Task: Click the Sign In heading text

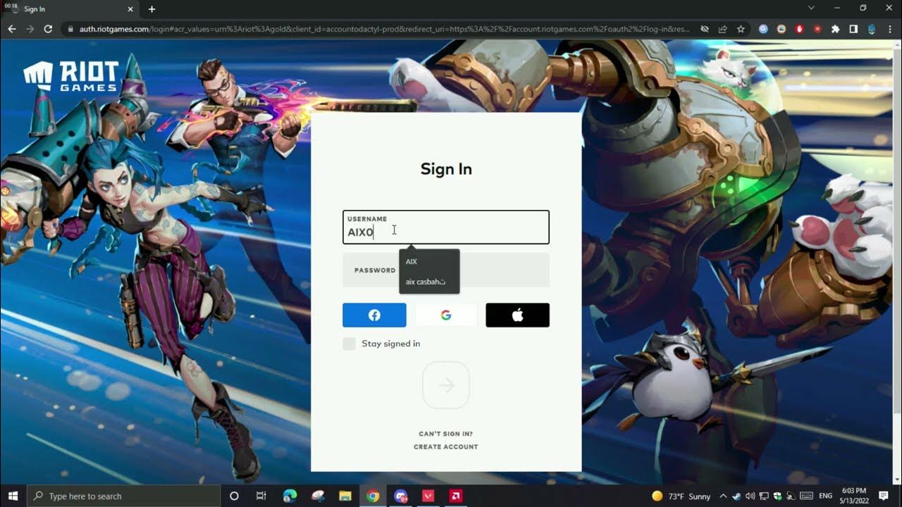Action: 446,169
